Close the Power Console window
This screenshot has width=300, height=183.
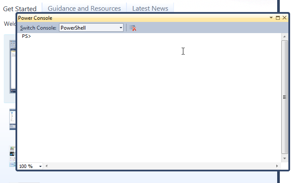coord(285,18)
